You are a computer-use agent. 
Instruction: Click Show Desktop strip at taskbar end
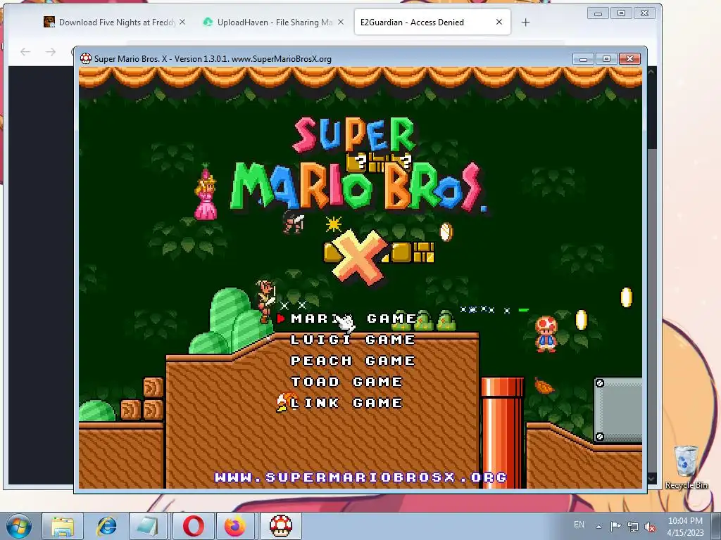(716, 526)
